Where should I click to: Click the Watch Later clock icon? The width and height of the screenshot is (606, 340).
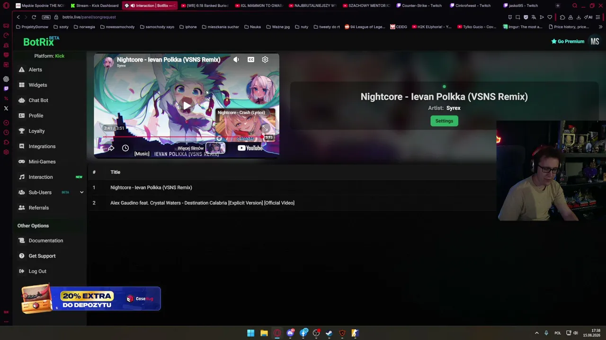(125, 148)
